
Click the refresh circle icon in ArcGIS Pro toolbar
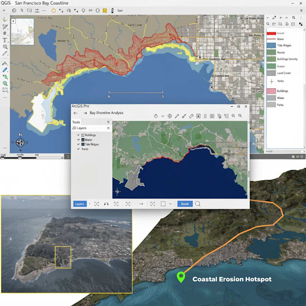pos(156,116)
